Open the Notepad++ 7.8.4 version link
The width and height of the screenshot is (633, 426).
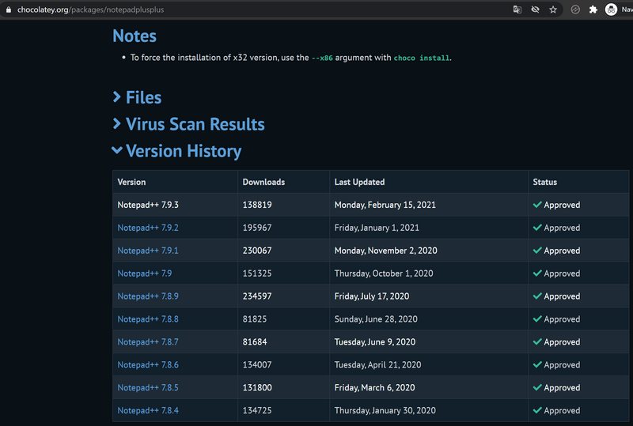(148, 411)
